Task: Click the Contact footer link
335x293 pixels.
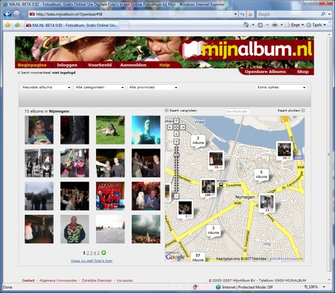Action: click(28, 280)
